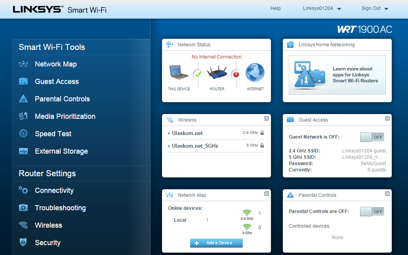Open Troubleshooting in Router Settings
Viewport: 408px width, 255px height.
tap(60, 208)
